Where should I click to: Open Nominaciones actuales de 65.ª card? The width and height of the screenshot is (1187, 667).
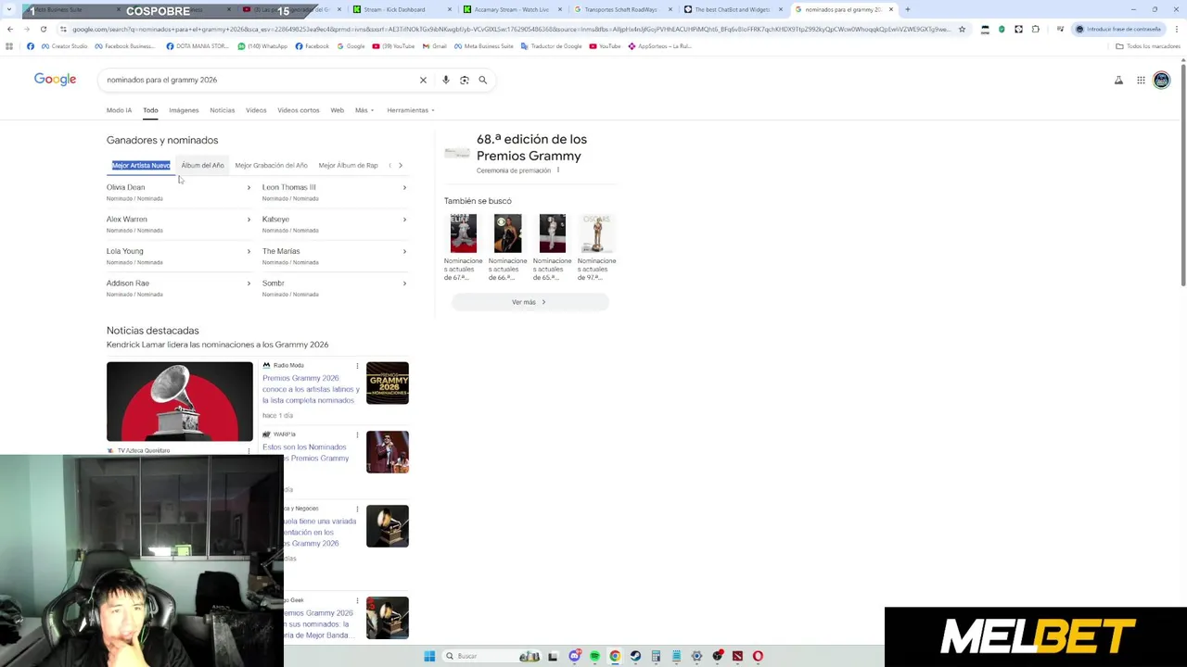[x=552, y=247]
